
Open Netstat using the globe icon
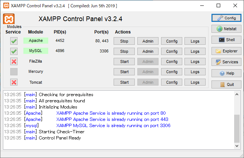(x=220, y=29)
